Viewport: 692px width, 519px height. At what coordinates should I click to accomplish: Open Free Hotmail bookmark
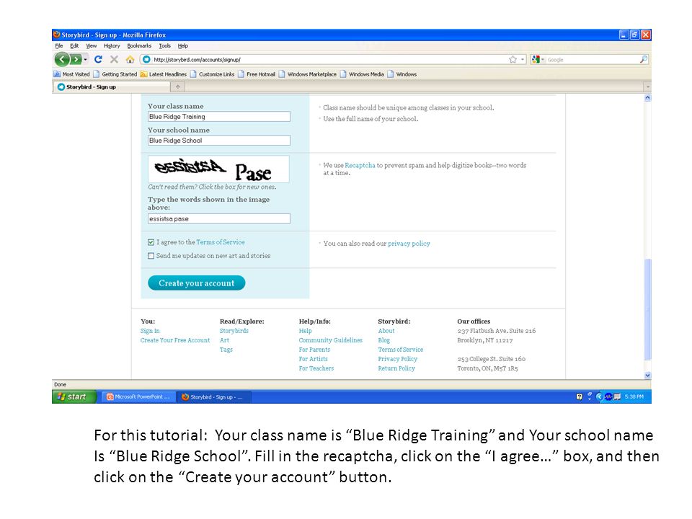pyautogui.click(x=257, y=74)
